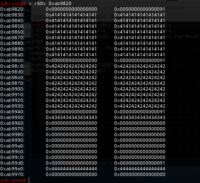Select second 0x4343434343434343 value
The height and width of the screenshot is (183, 200).
coord(140,117)
